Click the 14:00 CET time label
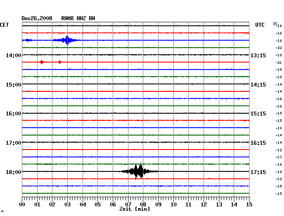Viewport: 284px width, 216px height. click(14, 55)
